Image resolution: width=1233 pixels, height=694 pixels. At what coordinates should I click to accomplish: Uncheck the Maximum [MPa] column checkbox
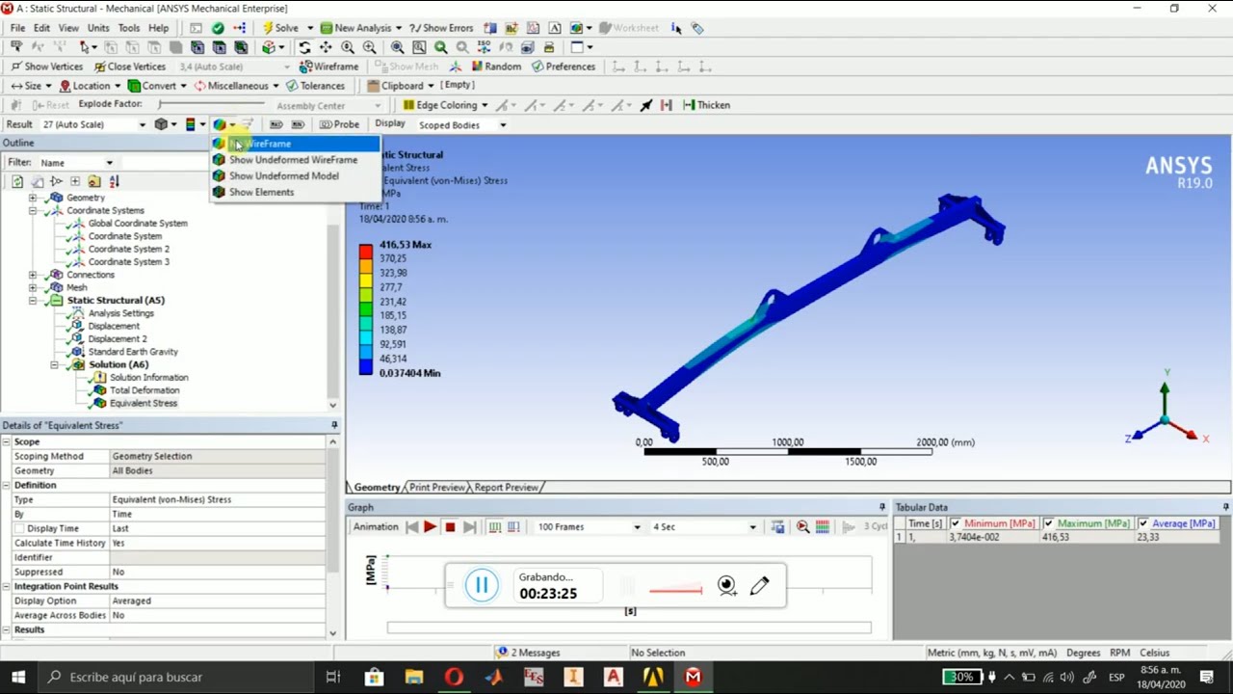[x=1049, y=523]
